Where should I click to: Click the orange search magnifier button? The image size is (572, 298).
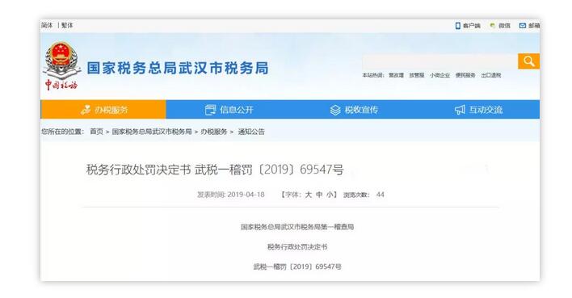528,61
